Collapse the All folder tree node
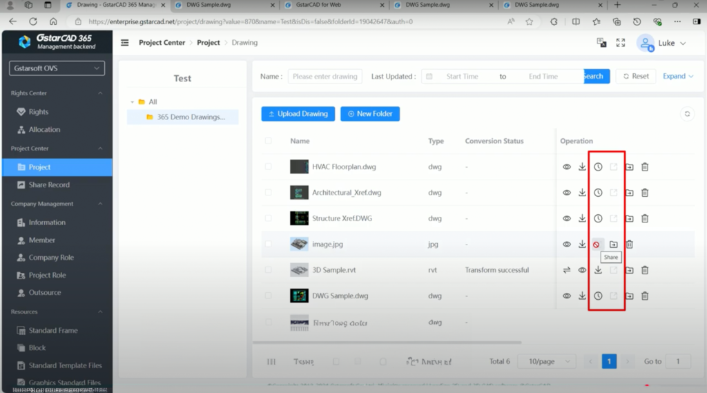Viewport: 707px width, 393px height. [x=132, y=102]
